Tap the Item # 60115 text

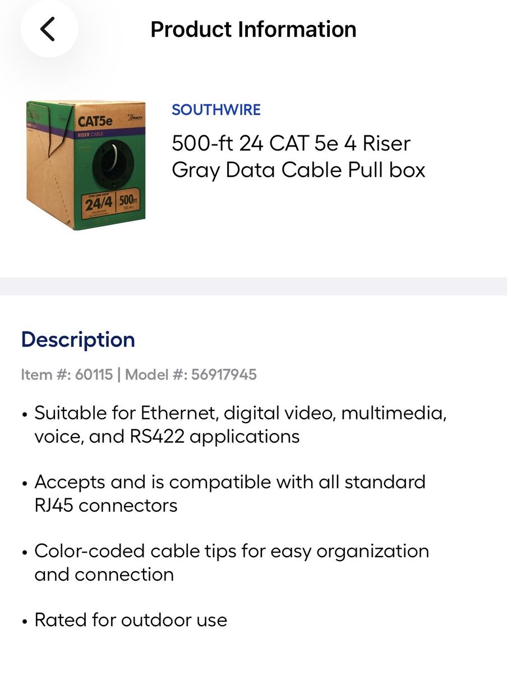(67, 374)
